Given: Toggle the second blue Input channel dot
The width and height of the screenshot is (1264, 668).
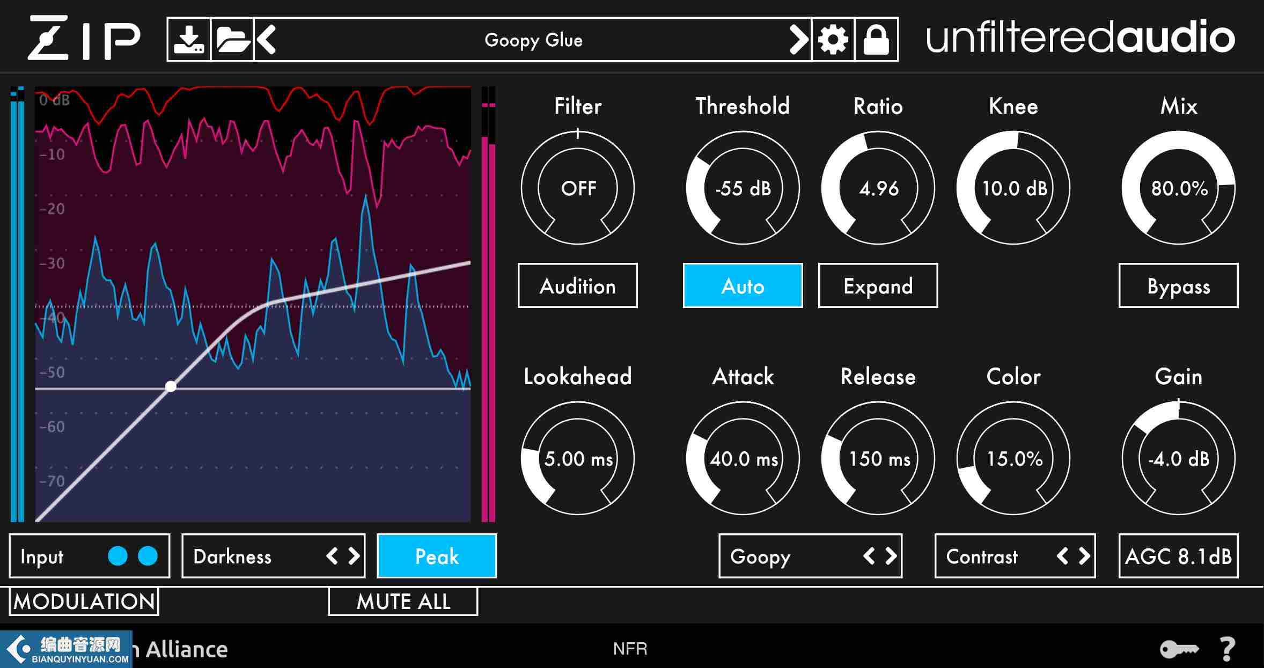Looking at the screenshot, I should [148, 556].
